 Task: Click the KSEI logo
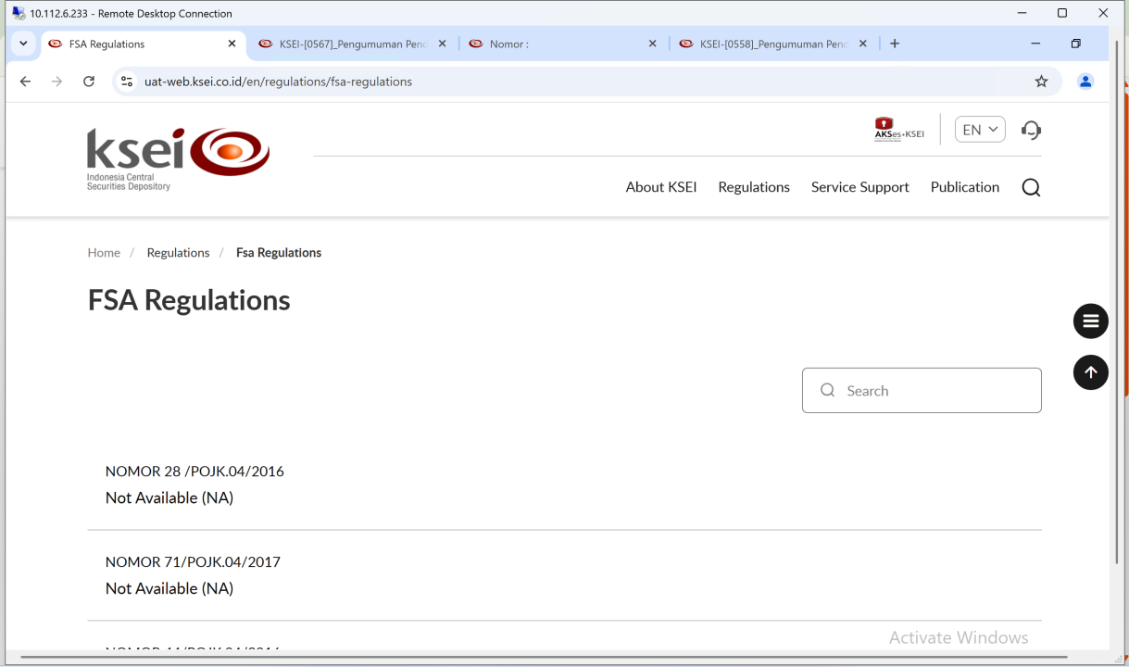click(179, 159)
